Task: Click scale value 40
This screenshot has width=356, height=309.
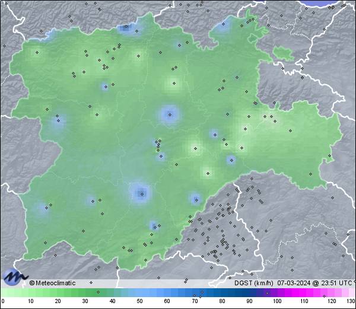Action: (x=112, y=301)
